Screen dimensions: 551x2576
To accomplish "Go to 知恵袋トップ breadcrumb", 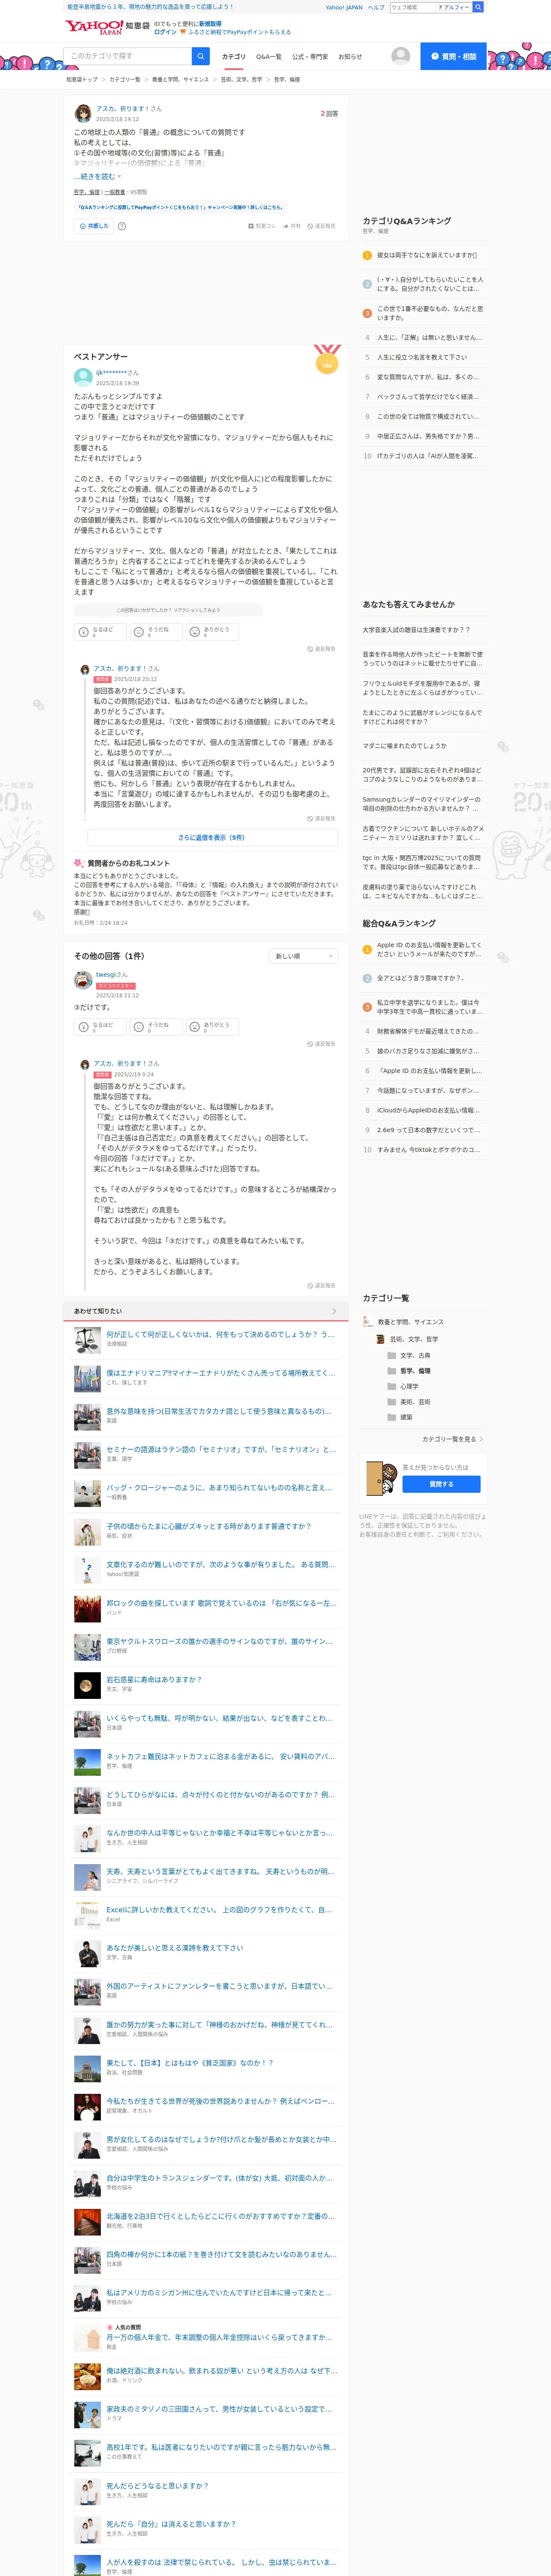I will 82,79.
